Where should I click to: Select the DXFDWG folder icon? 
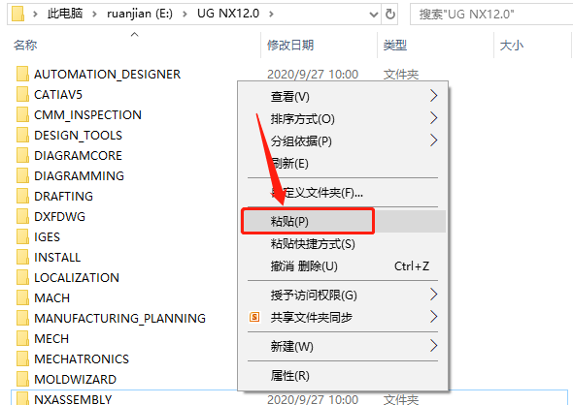(22, 216)
